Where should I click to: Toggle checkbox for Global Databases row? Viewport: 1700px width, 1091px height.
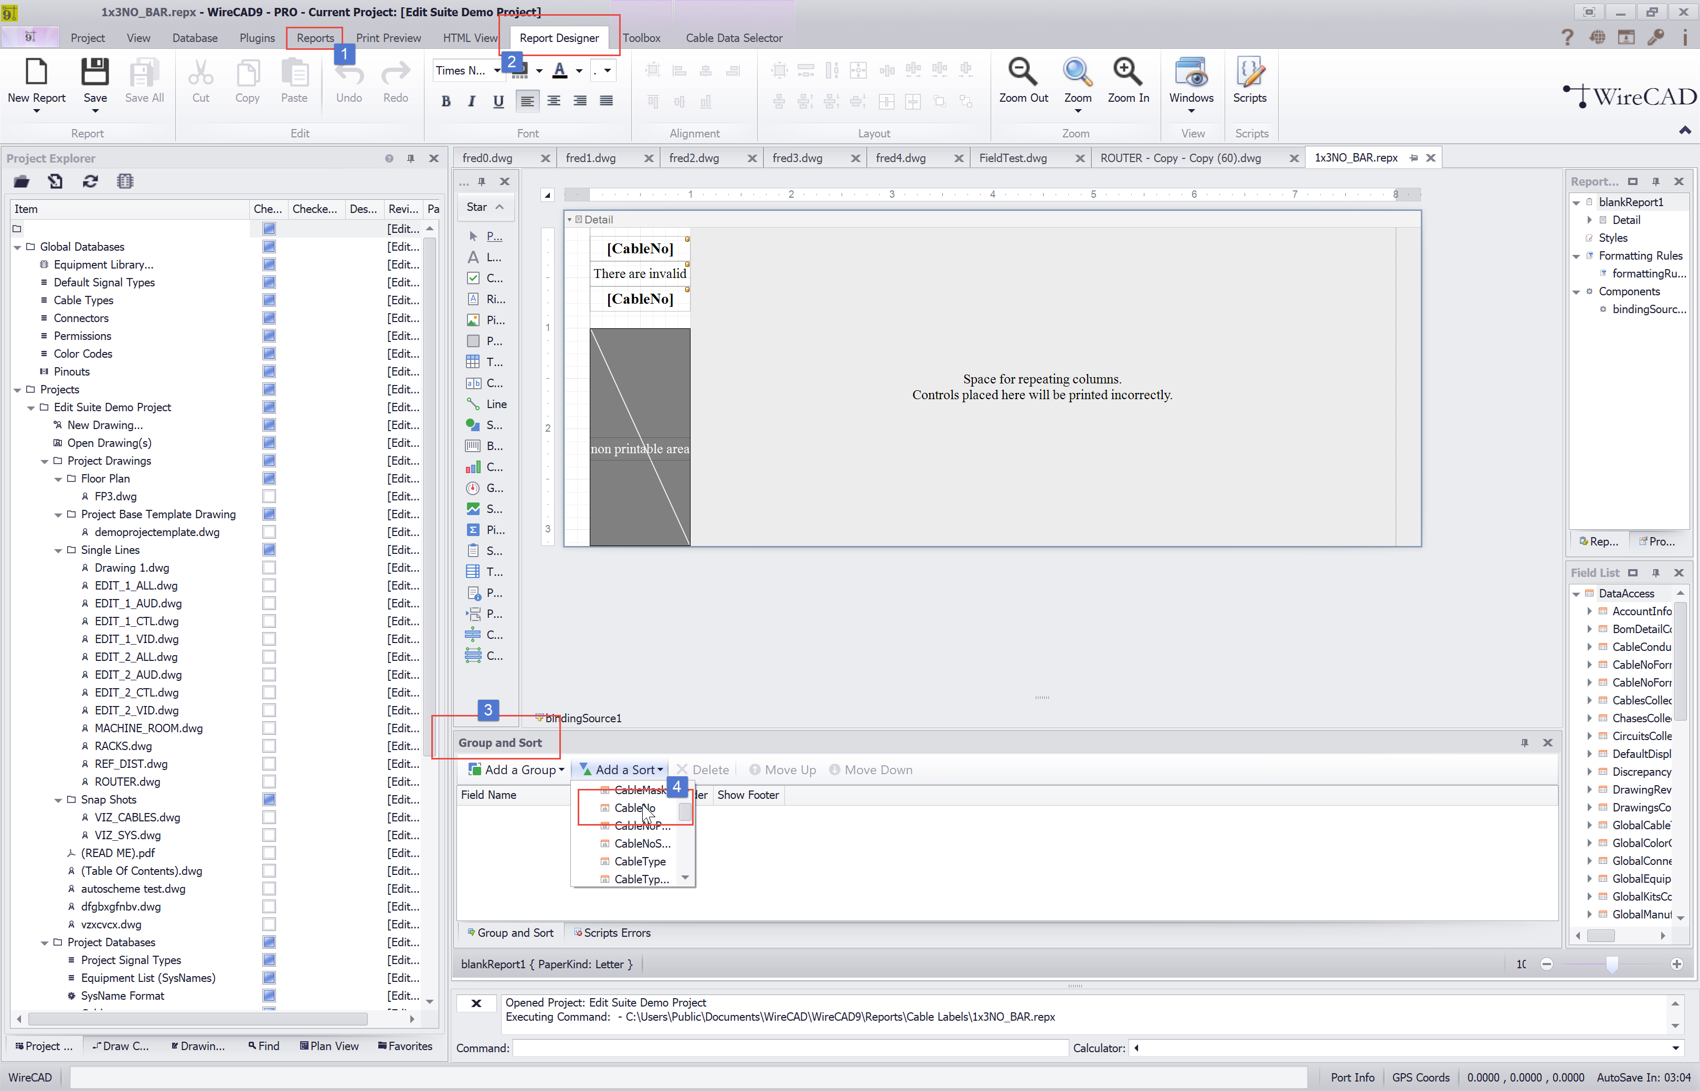coord(269,247)
